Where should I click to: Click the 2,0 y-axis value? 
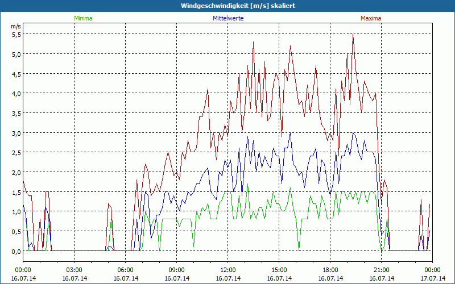(x=16, y=172)
